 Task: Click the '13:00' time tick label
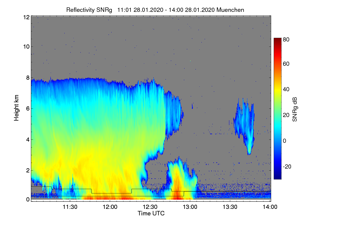(190, 207)
